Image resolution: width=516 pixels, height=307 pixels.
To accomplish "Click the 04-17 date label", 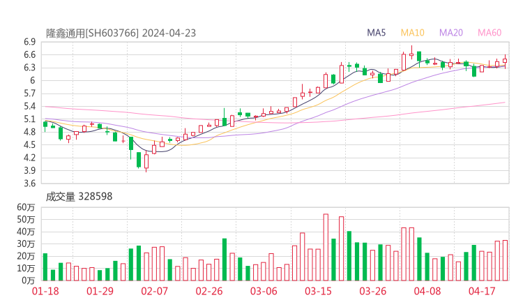I will (482, 291).
